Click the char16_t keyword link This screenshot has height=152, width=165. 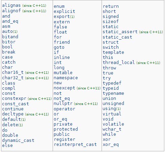coord(13,72)
